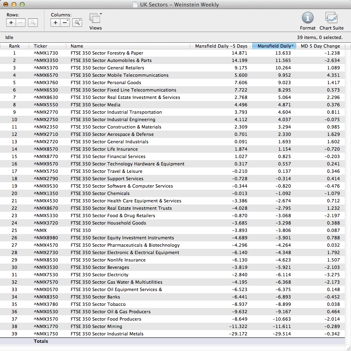This screenshot has height=351, width=351.
Task: Click the MD 5 Day Change header
Action: pyautogui.click(x=320, y=46)
